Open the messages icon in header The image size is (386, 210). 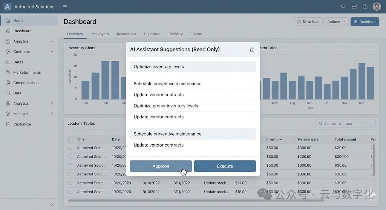(x=354, y=7)
